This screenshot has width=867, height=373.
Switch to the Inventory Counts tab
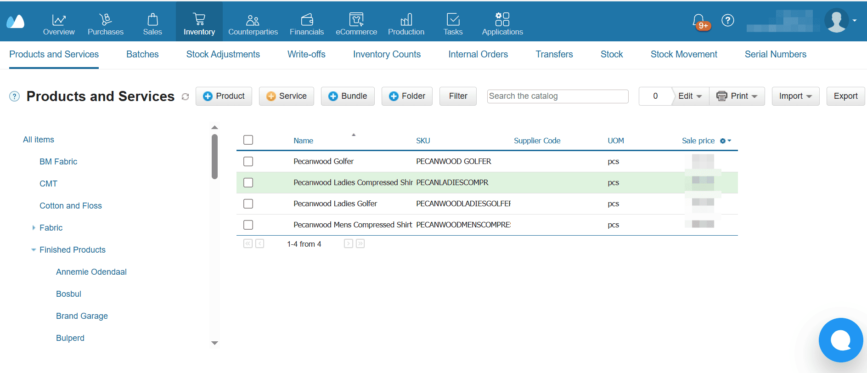tap(387, 54)
